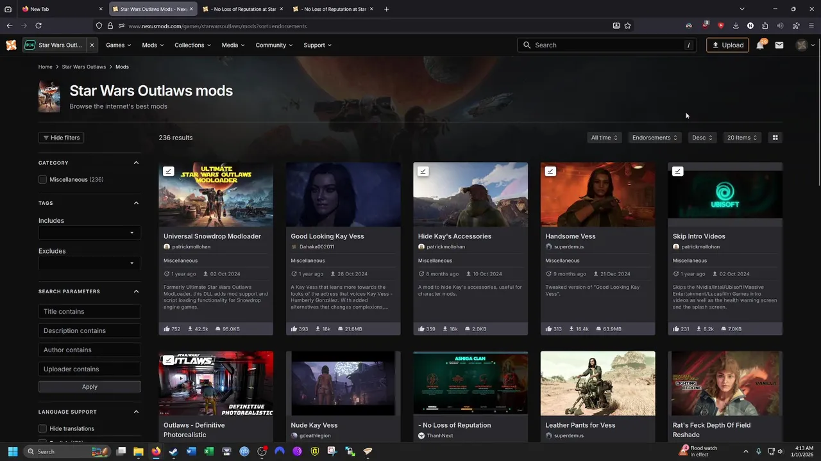Click the tracked checkmark on Handsome Vess
Image resolution: width=821 pixels, height=461 pixels.
(x=550, y=171)
